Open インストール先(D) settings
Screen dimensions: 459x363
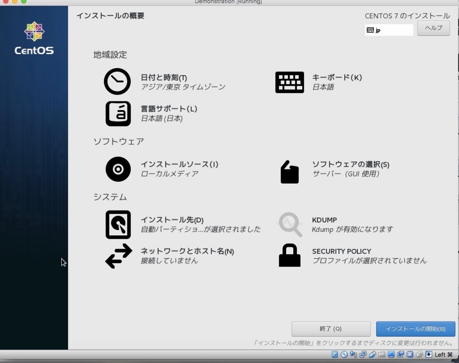(x=172, y=220)
